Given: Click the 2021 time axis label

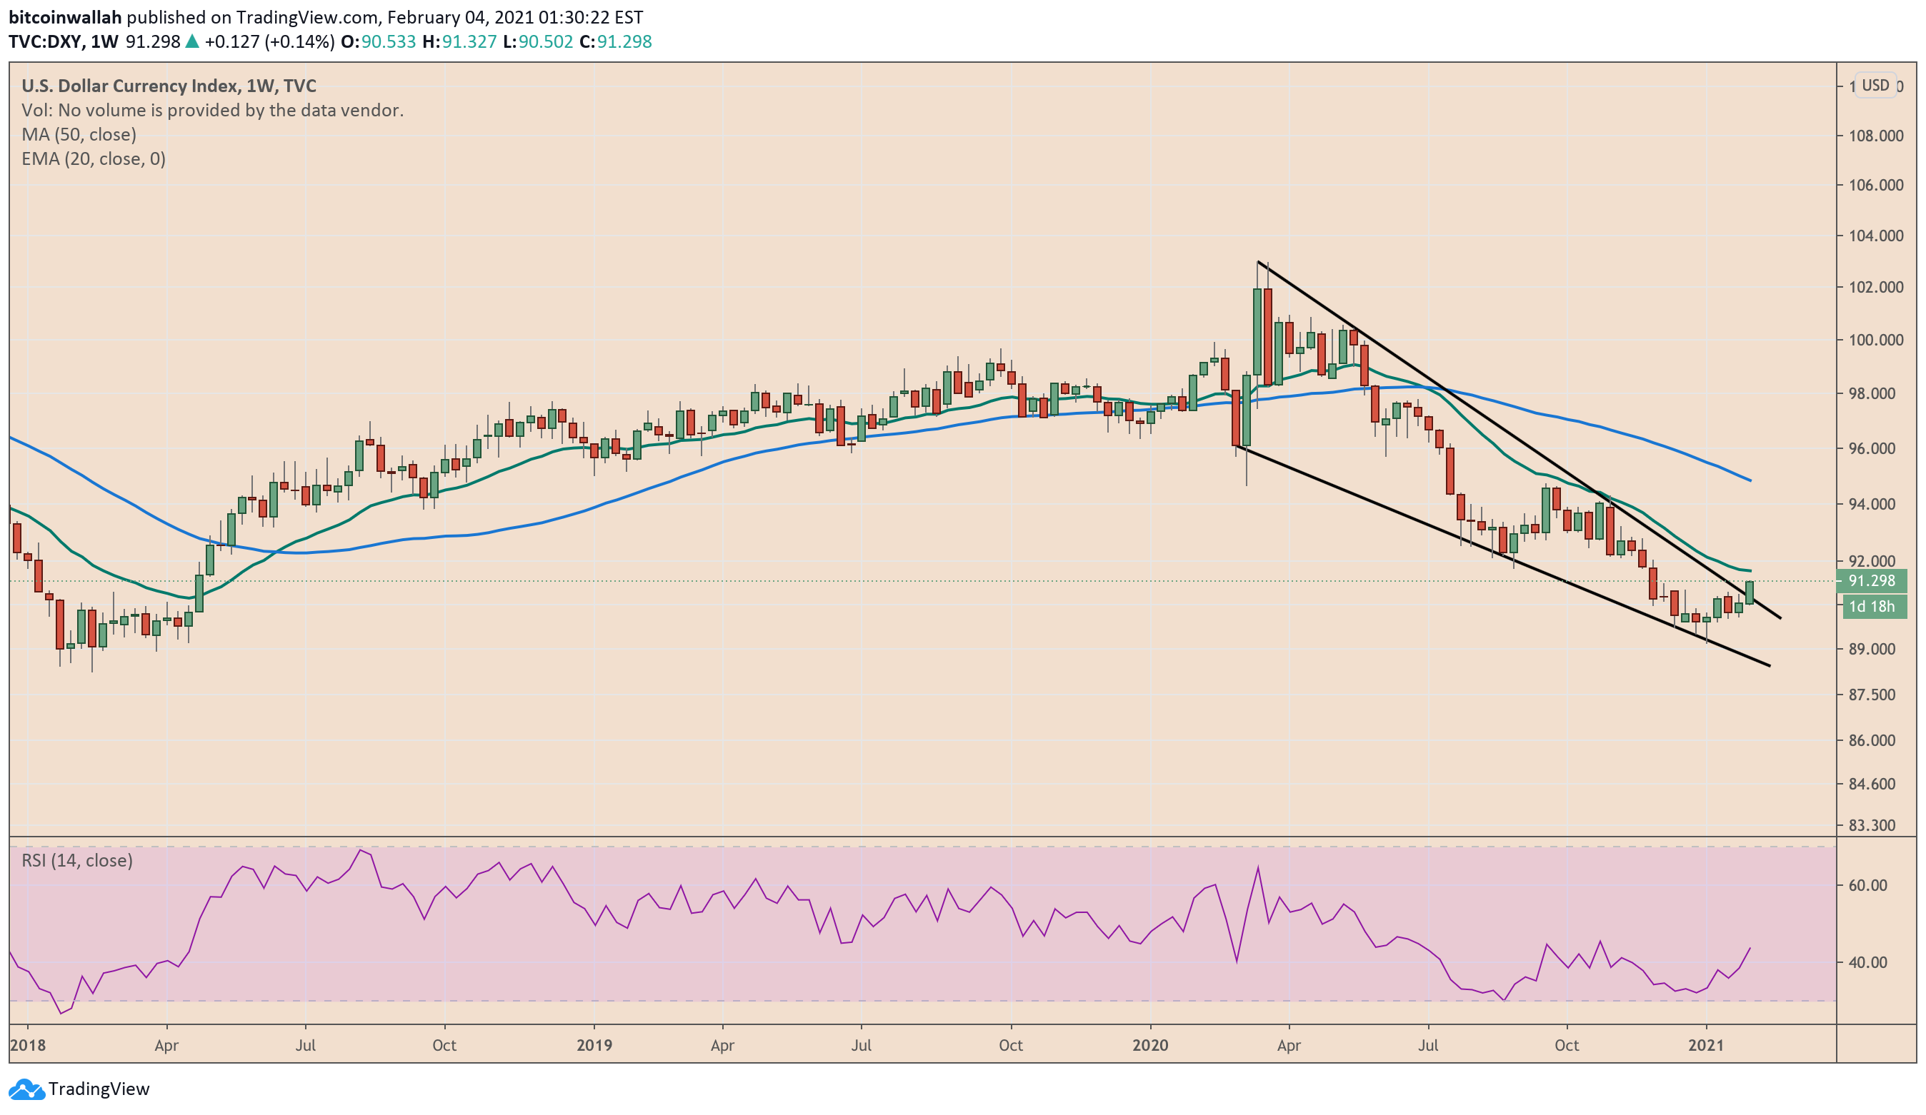Looking at the screenshot, I should point(1705,1046).
